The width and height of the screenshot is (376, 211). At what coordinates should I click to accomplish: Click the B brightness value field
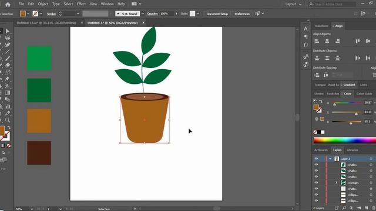[x=368, y=121]
